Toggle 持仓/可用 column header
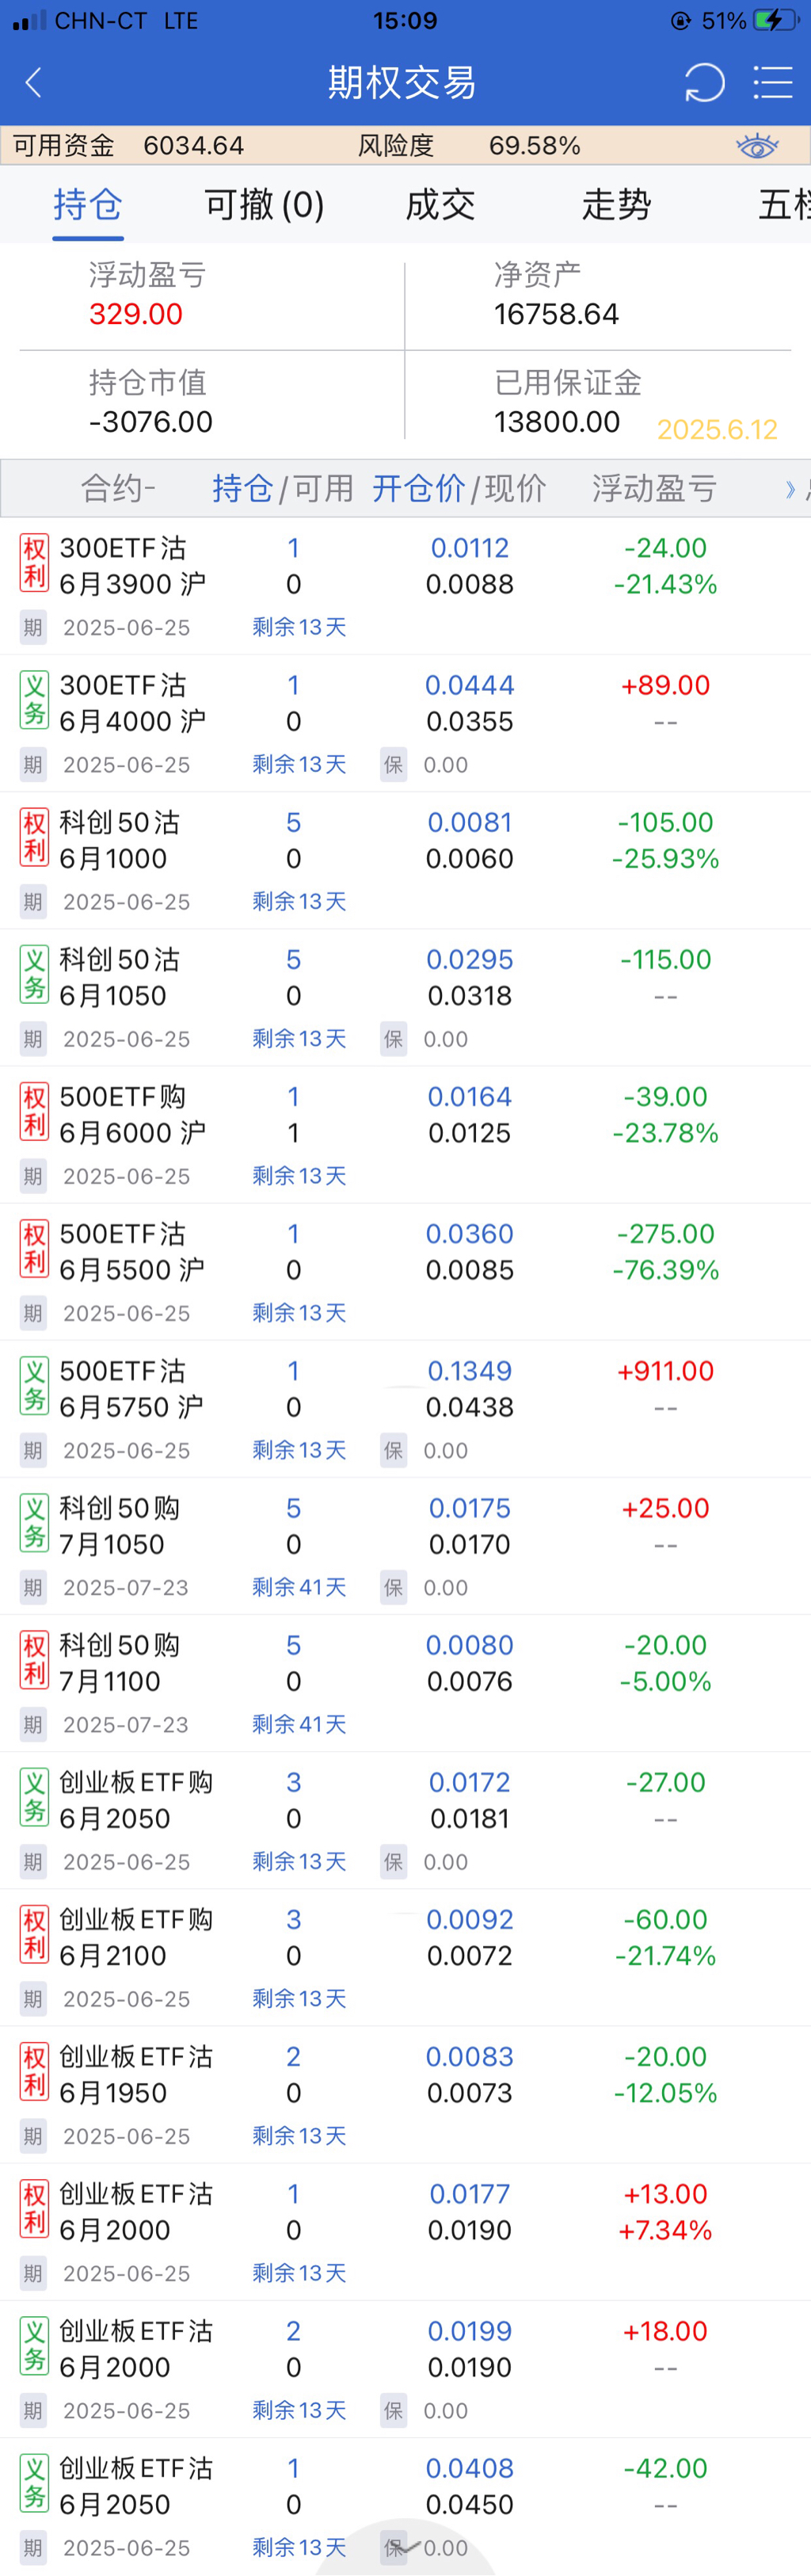 (x=282, y=489)
